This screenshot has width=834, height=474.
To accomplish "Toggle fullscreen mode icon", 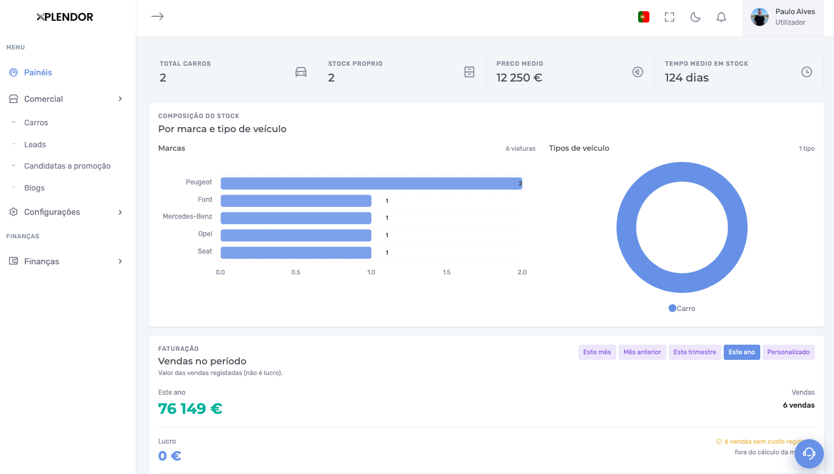I will [x=669, y=17].
